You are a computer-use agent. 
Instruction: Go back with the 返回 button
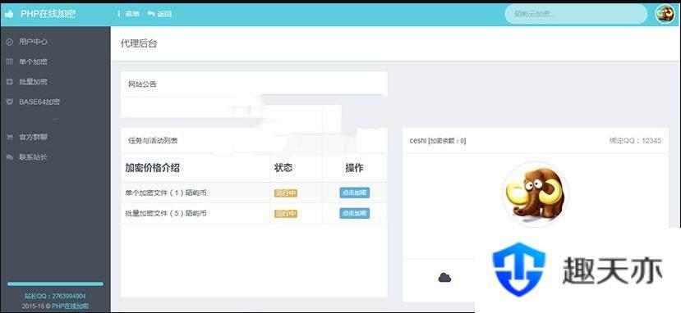(x=159, y=14)
